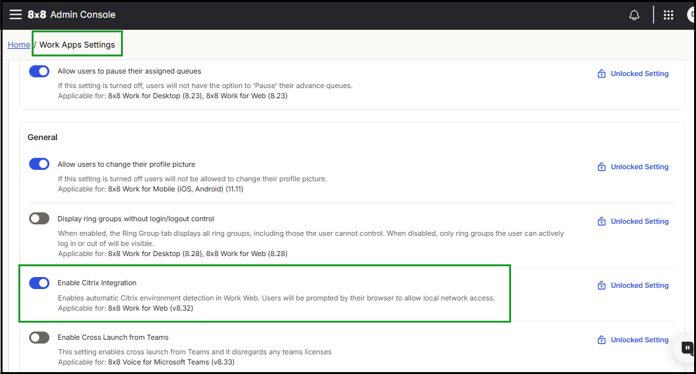696x374 pixels.
Task: Go to Home breadcrumb link
Action: click(x=19, y=45)
